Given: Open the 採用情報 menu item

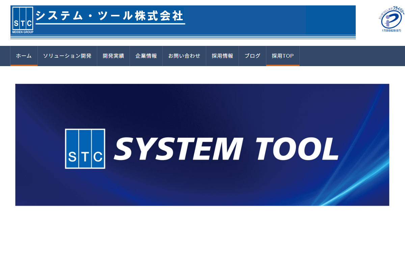Looking at the screenshot, I should [x=222, y=56].
